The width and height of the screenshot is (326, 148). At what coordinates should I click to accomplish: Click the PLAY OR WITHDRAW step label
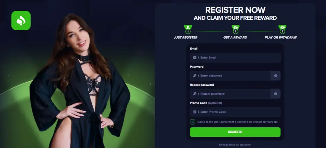281,37
